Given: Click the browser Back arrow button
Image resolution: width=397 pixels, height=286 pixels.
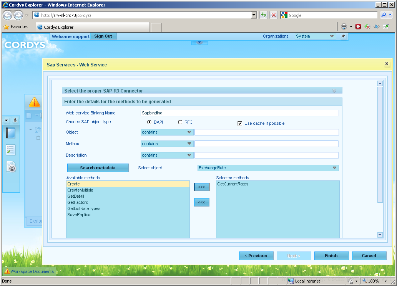Looking at the screenshot, I should coord(7,15).
